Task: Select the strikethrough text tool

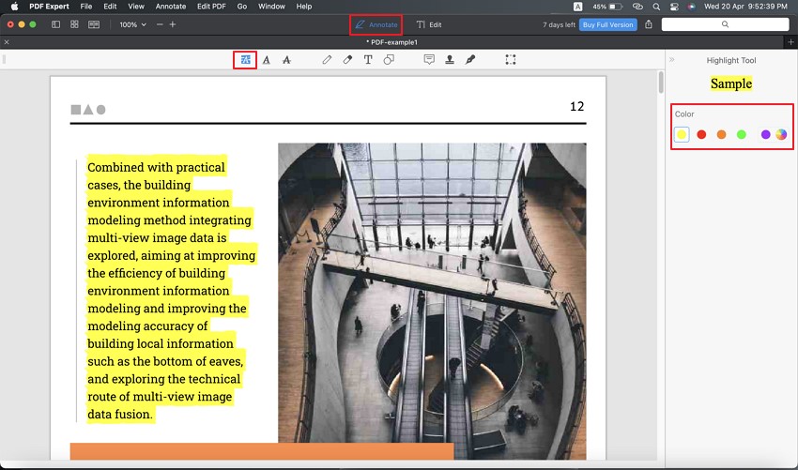Action: [286, 59]
